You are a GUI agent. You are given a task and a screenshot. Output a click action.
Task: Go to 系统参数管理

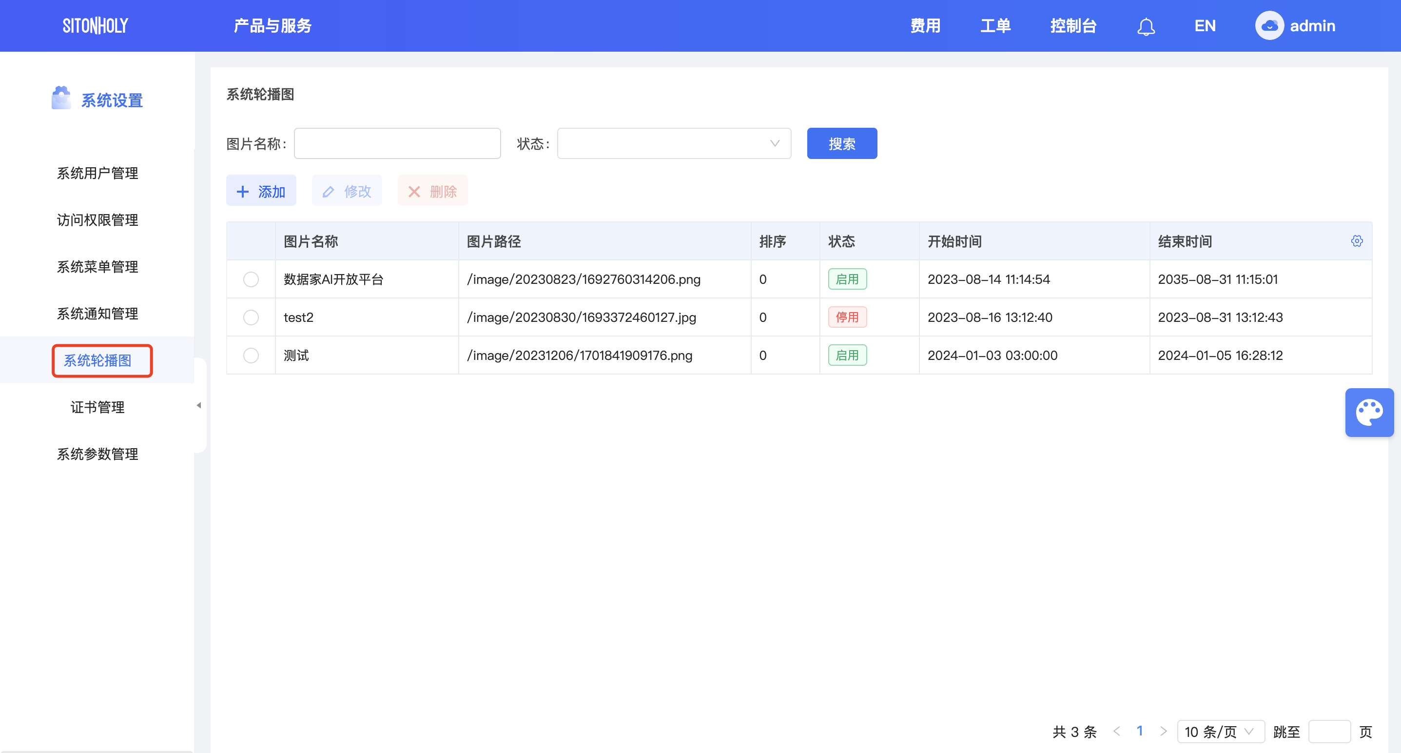(x=97, y=454)
